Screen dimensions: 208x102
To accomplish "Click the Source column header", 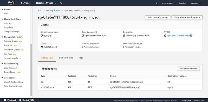I will [x=113, y=76].
